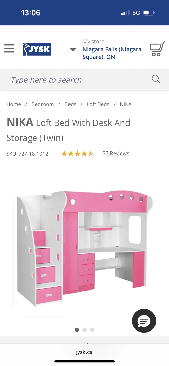
Task: Expand the store selector dropdown arrow
Action: click(73, 49)
